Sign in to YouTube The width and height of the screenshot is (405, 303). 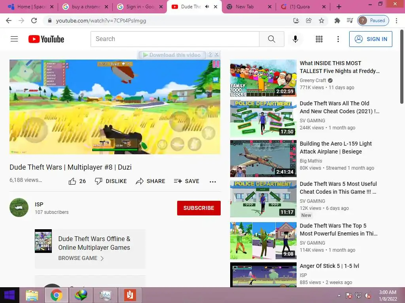click(370, 39)
